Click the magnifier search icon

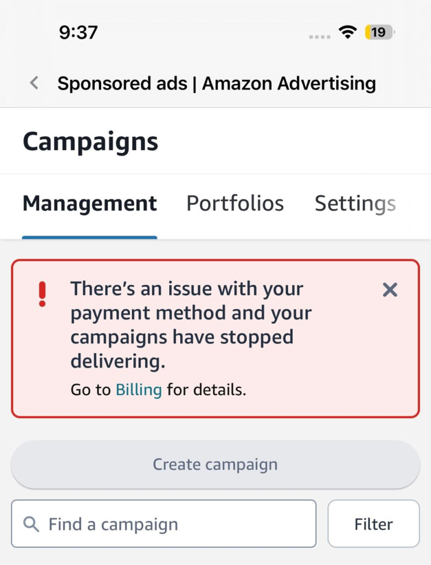[x=31, y=524]
